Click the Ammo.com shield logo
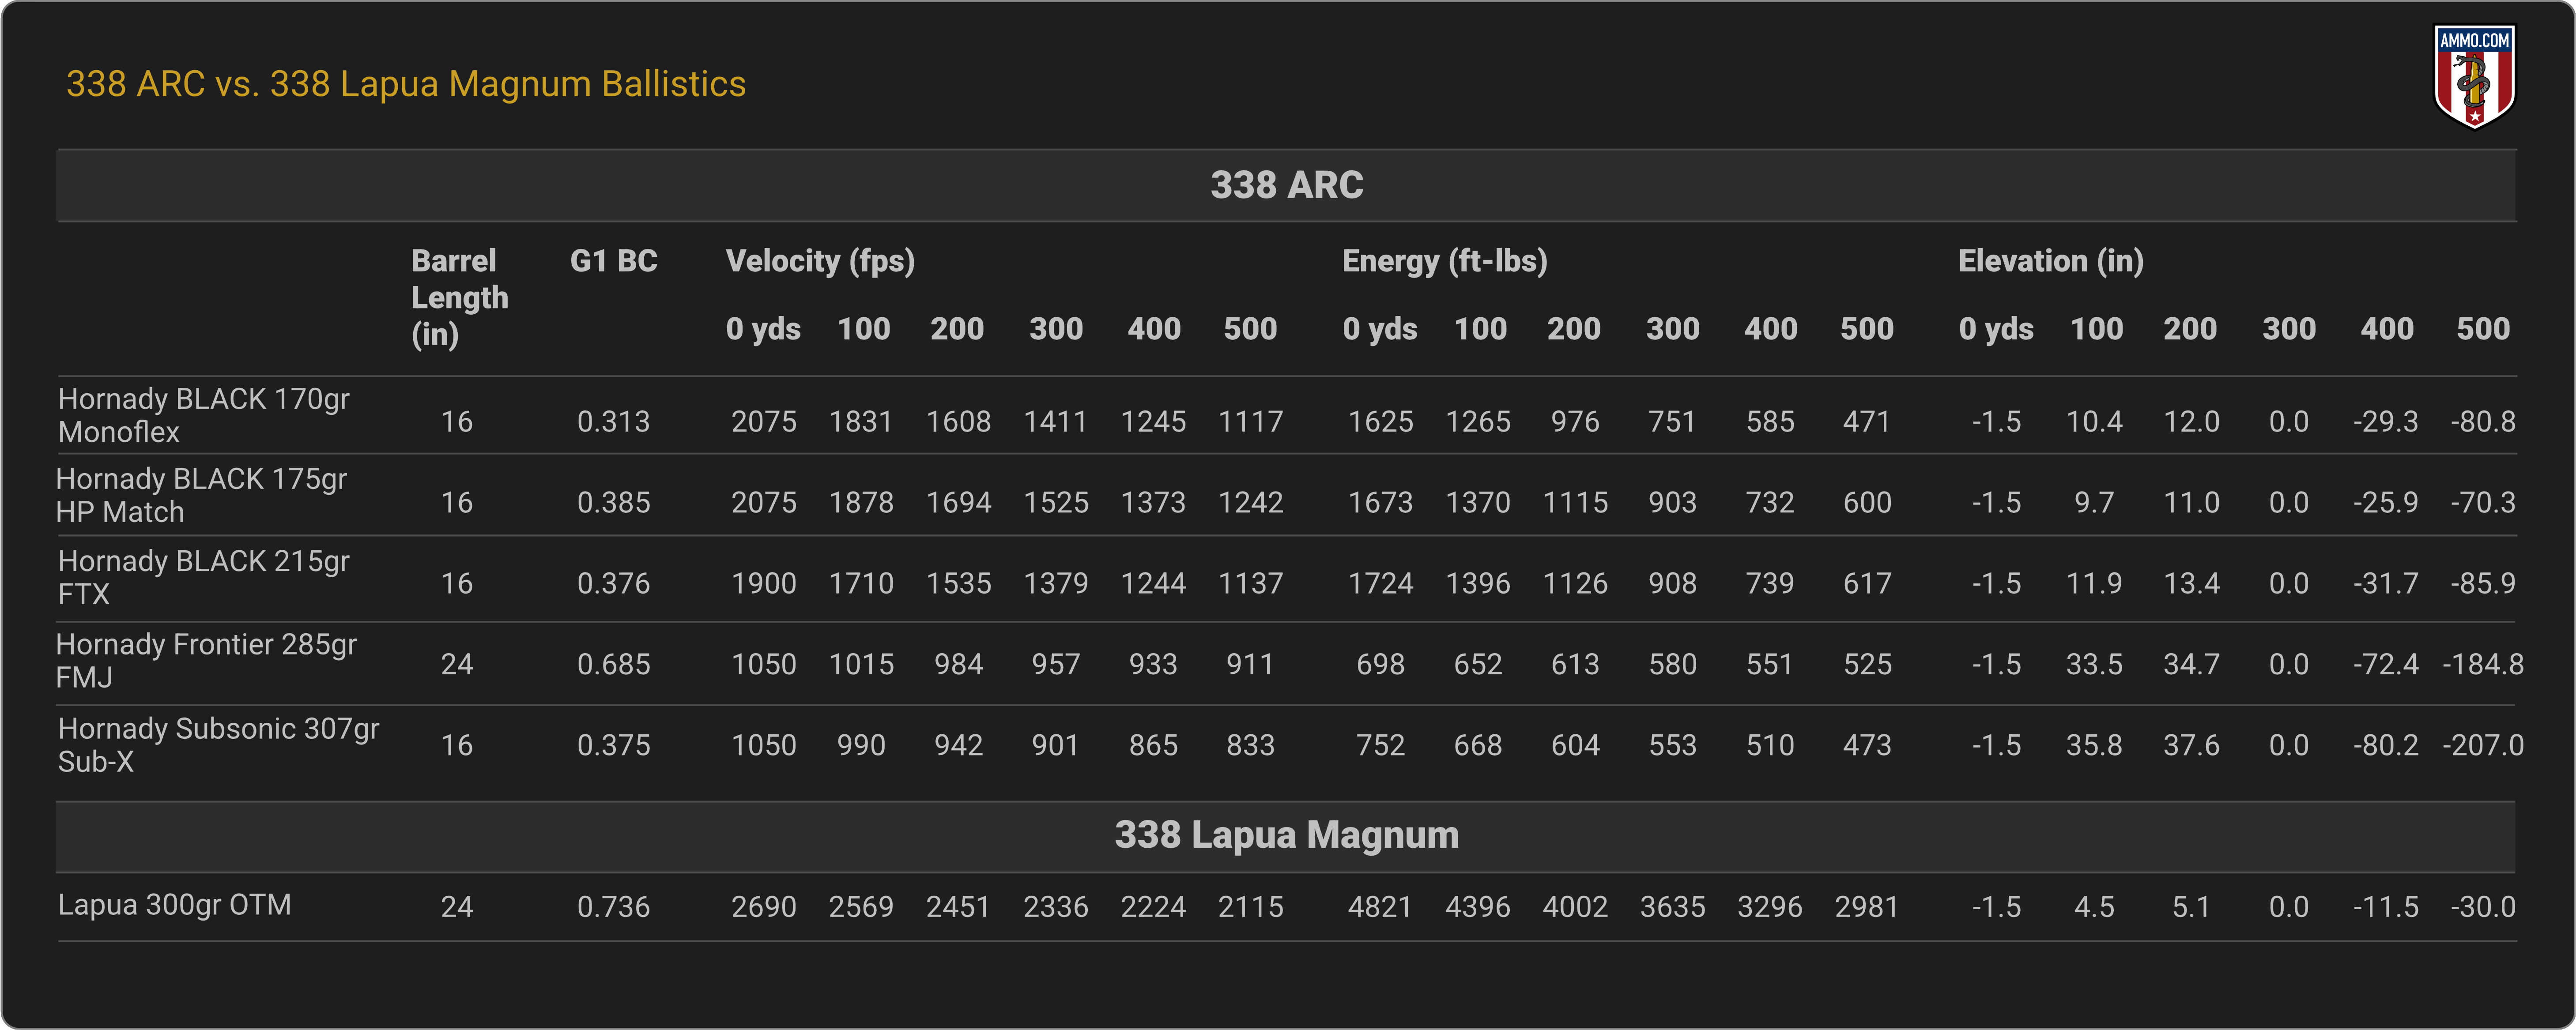The width and height of the screenshot is (2576, 1030). pos(2474,77)
